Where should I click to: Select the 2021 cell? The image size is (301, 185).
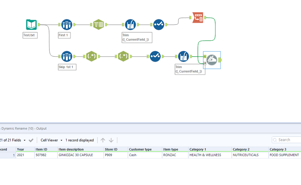(x=25, y=155)
